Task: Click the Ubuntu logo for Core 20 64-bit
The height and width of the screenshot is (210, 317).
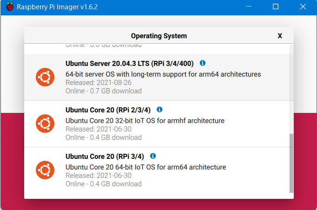Action: point(45,170)
